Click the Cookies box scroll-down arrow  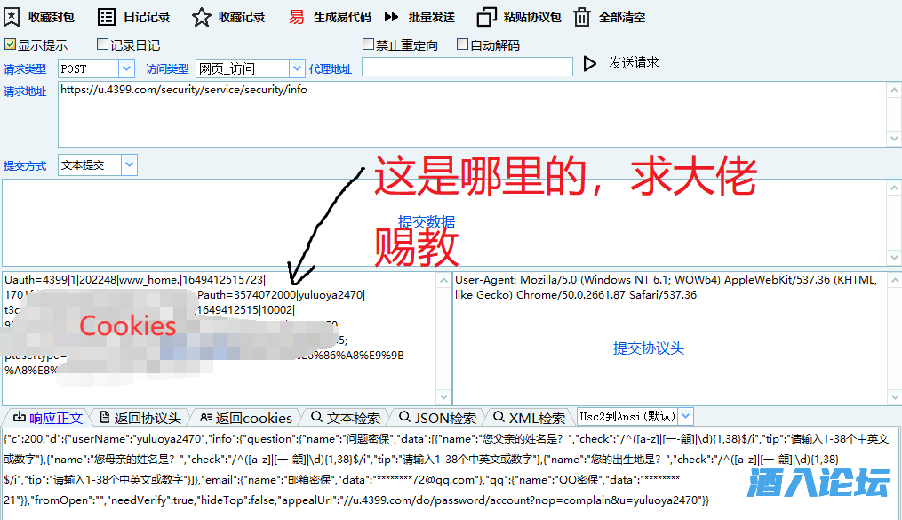443,397
